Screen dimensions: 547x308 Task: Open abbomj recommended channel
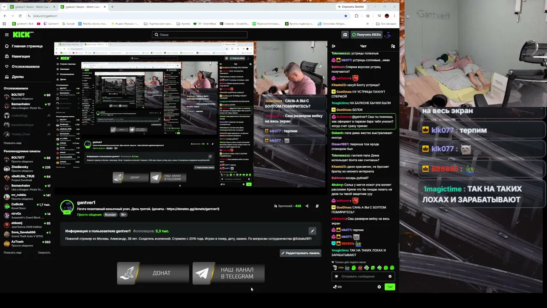point(27,225)
